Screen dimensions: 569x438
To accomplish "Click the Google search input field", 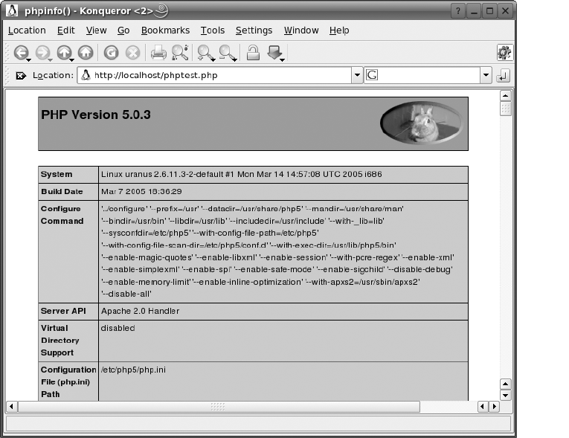I will tap(422, 75).
